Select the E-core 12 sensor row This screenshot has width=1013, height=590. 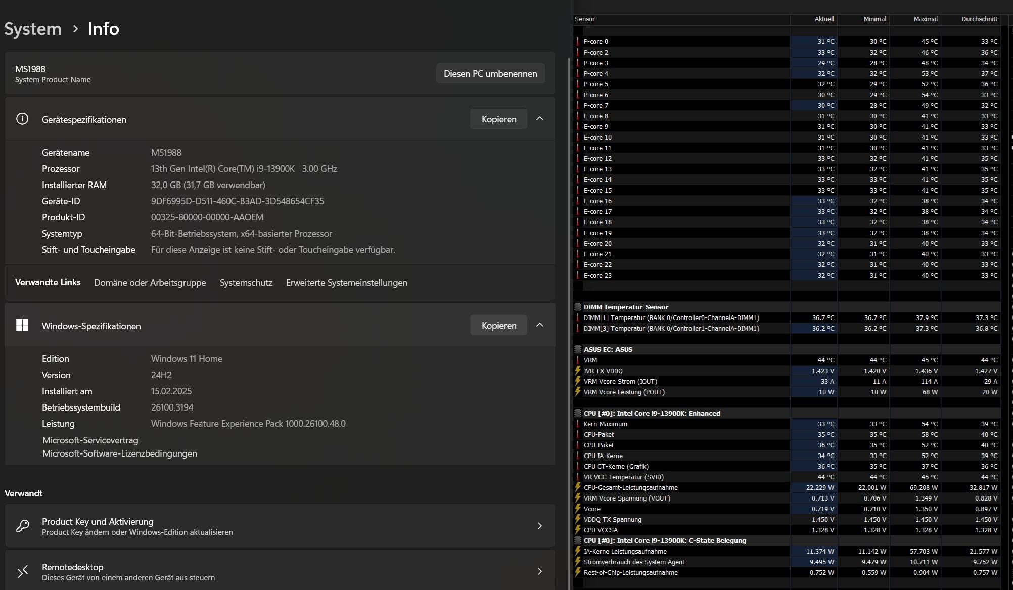tap(787, 158)
